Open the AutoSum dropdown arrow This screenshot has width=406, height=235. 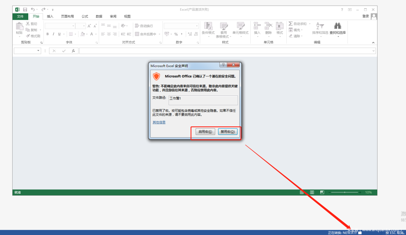pyautogui.click(x=310, y=24)
